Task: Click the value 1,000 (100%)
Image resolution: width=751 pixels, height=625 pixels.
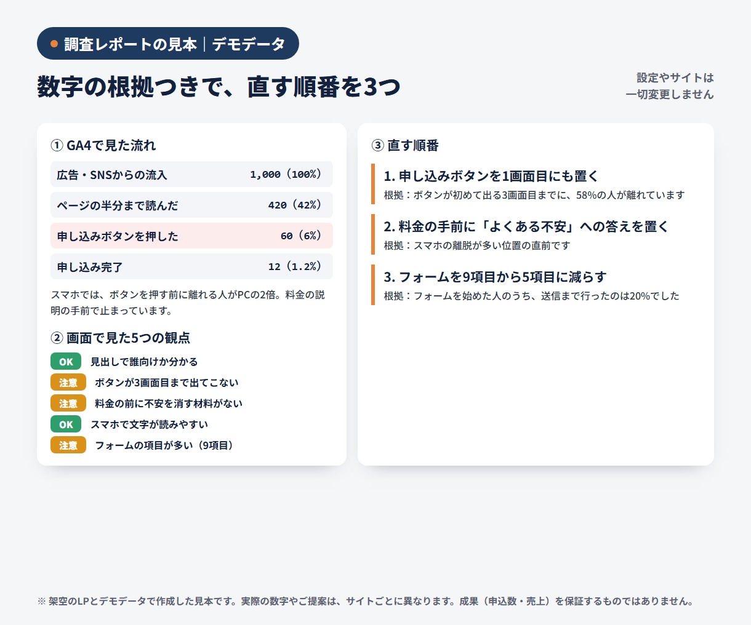Action: pyautogui.click(x=286, y=174)
